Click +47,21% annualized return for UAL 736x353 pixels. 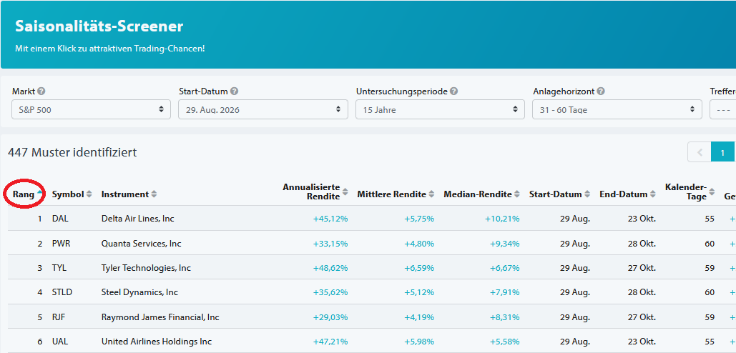[x=330, y=342]
